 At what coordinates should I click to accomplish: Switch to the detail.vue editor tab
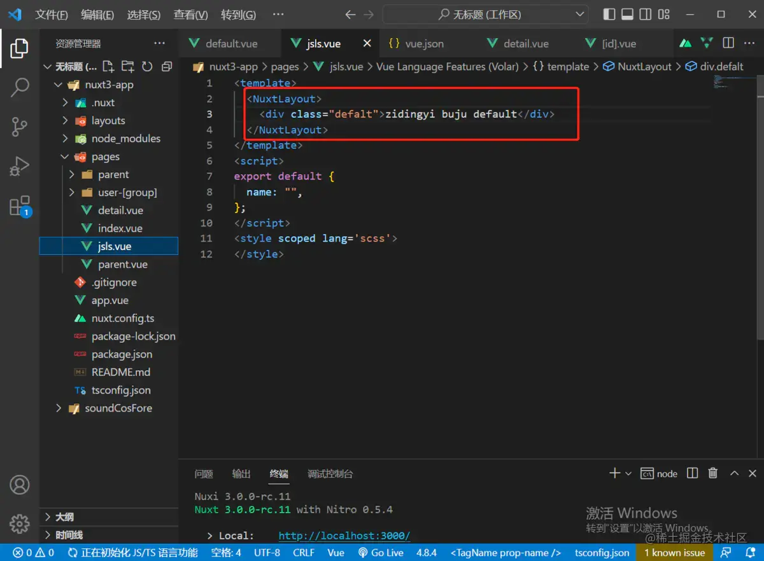[x=525, y=43]
